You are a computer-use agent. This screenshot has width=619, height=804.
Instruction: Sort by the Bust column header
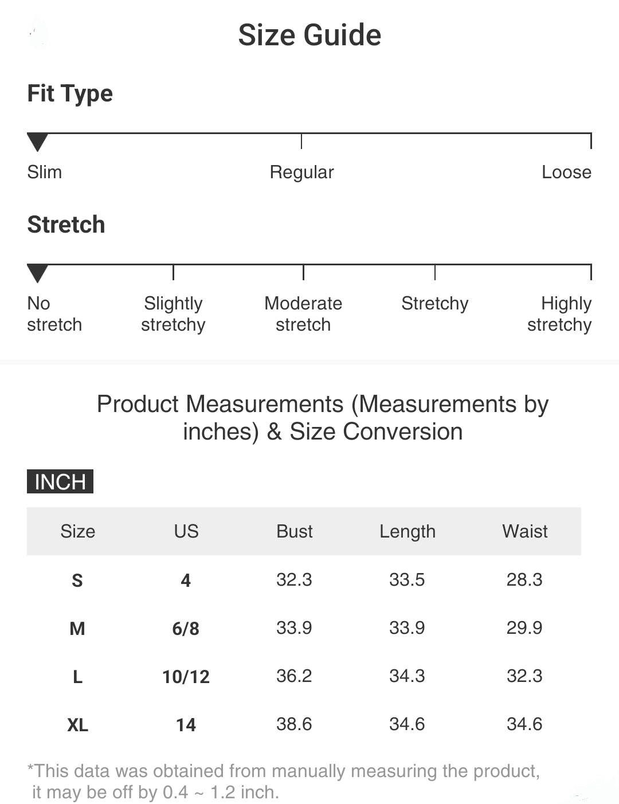click(x=295, y=531)
